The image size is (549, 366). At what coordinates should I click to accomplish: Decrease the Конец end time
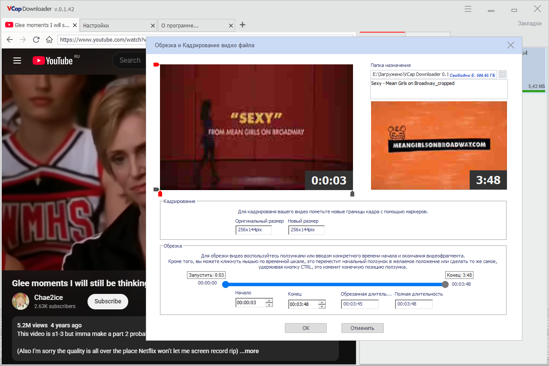pos(322,306)
